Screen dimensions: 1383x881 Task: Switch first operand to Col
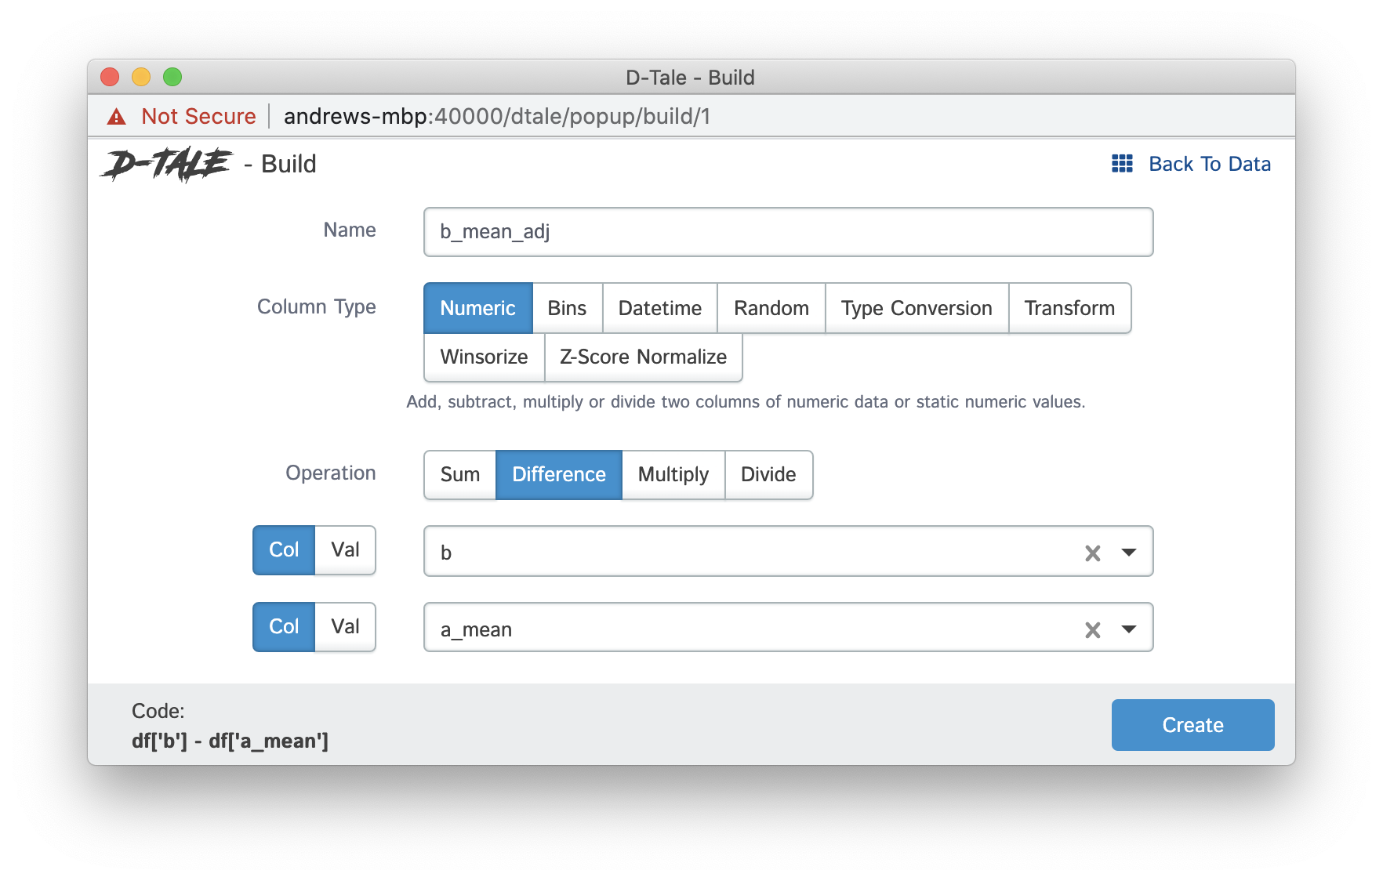tap(284, 550)
